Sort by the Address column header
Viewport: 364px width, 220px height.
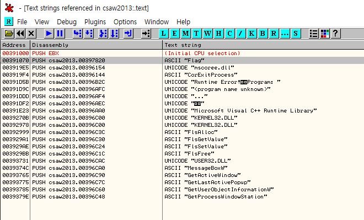pyautogui.click(x=15, y=45)
